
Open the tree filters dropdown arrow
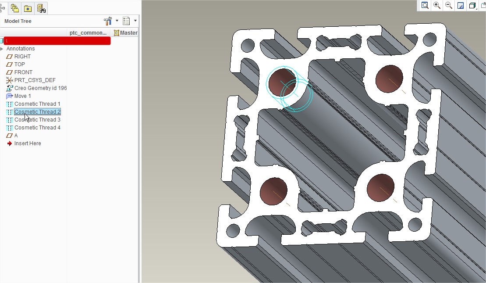135,20
